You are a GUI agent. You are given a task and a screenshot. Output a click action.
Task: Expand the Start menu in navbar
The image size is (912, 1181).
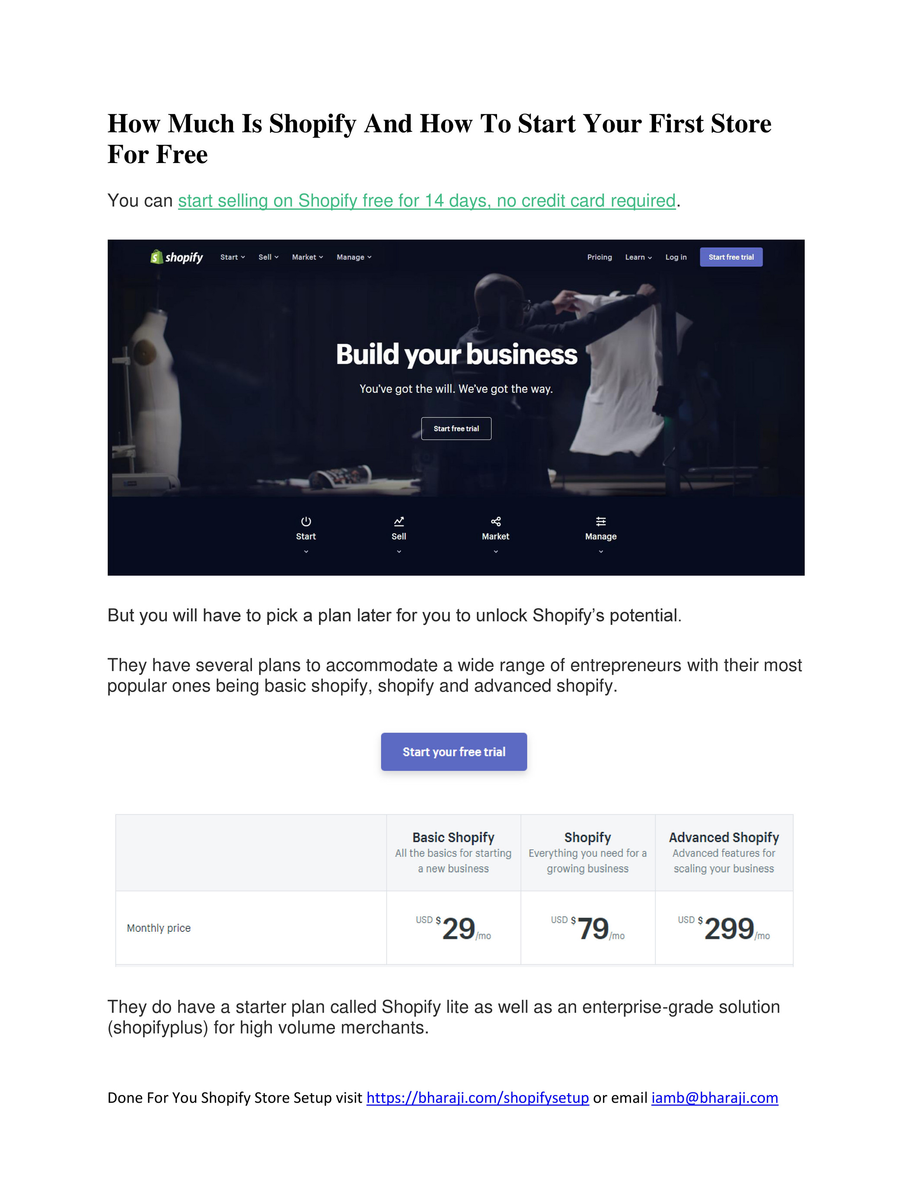tap(233, 257)
